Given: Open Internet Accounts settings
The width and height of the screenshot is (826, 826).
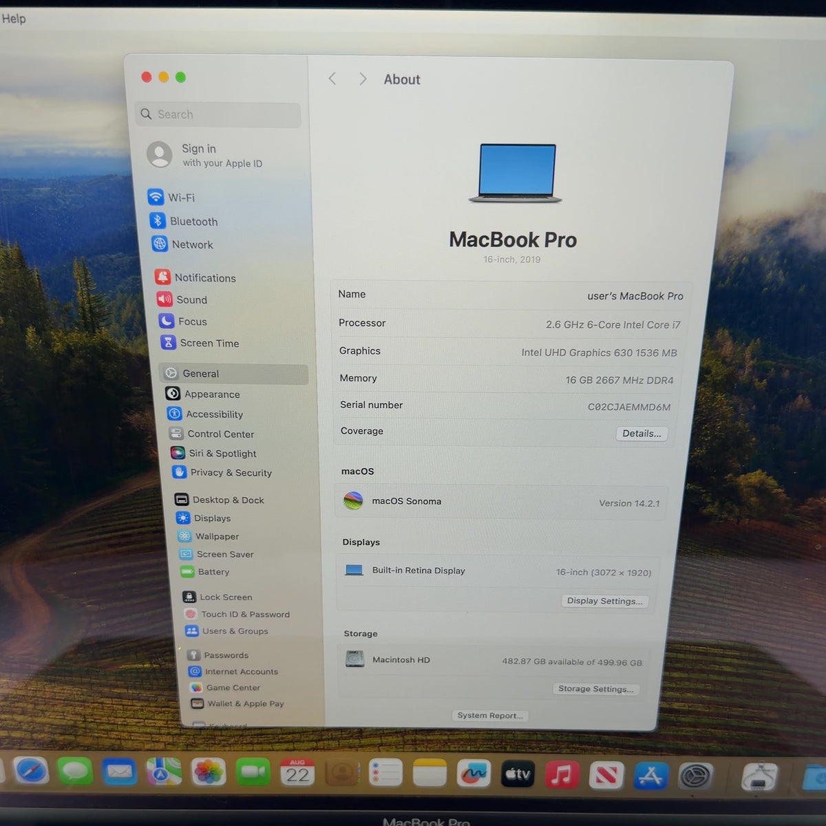Looking at the screenshot, I should [233, 671].
